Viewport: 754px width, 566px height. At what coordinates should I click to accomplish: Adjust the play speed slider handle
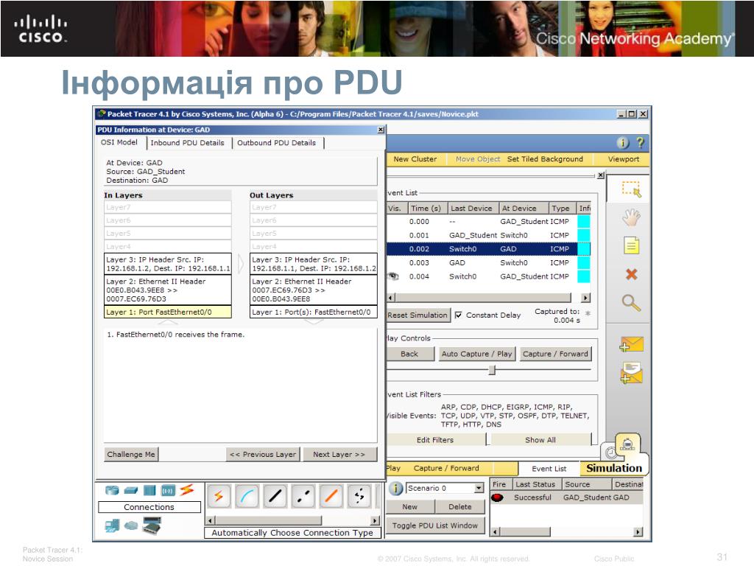(x=491, y=370)
